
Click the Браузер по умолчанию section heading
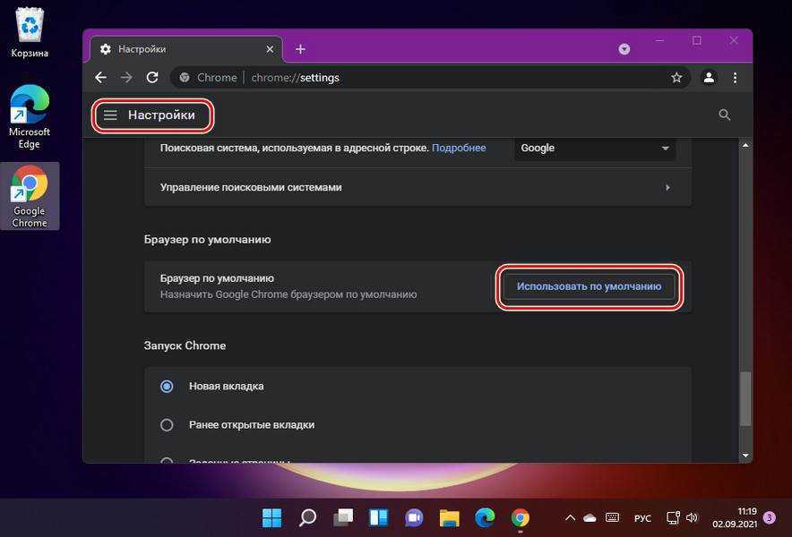coord(207,239)
